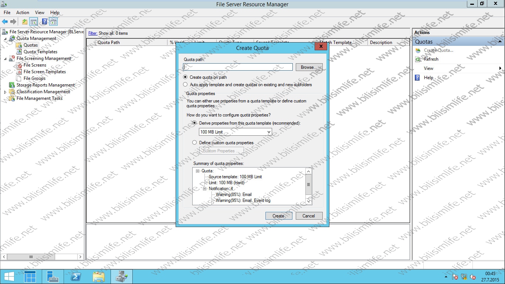The image size is (505, 284).
Task: Toggle the Show/Hide Action Pane toolbar icon
Action: coord(53,22)
